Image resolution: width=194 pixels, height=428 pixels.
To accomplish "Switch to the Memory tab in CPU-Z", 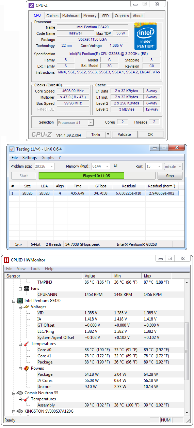I will (90, 16).
